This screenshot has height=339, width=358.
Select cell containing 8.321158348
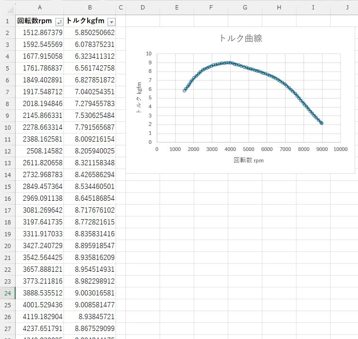pos(90,163)
